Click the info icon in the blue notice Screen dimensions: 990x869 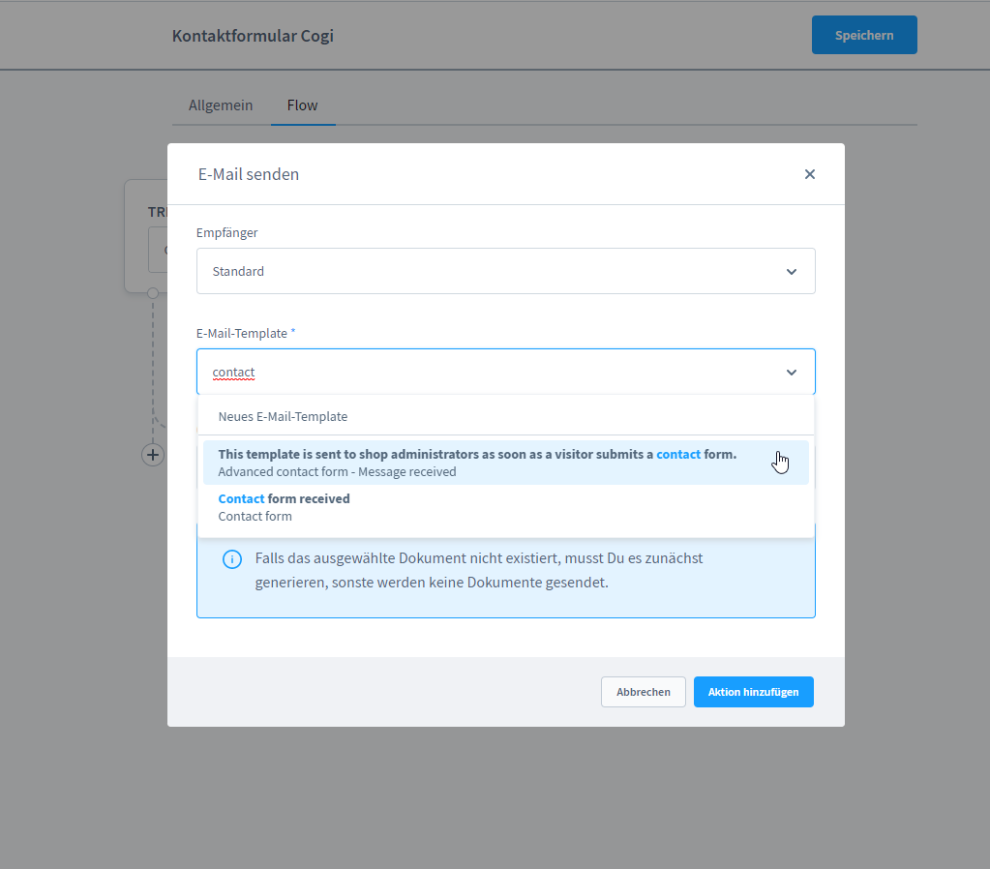pyautogui.click(x=232, y=559)
